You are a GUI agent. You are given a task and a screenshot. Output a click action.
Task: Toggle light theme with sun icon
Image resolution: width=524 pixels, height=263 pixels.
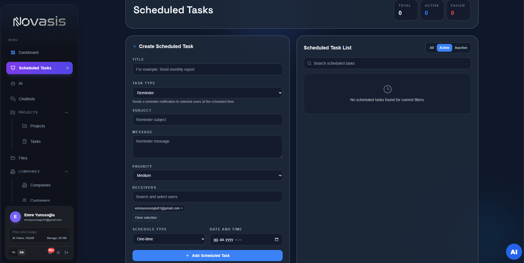click(58, 253)
